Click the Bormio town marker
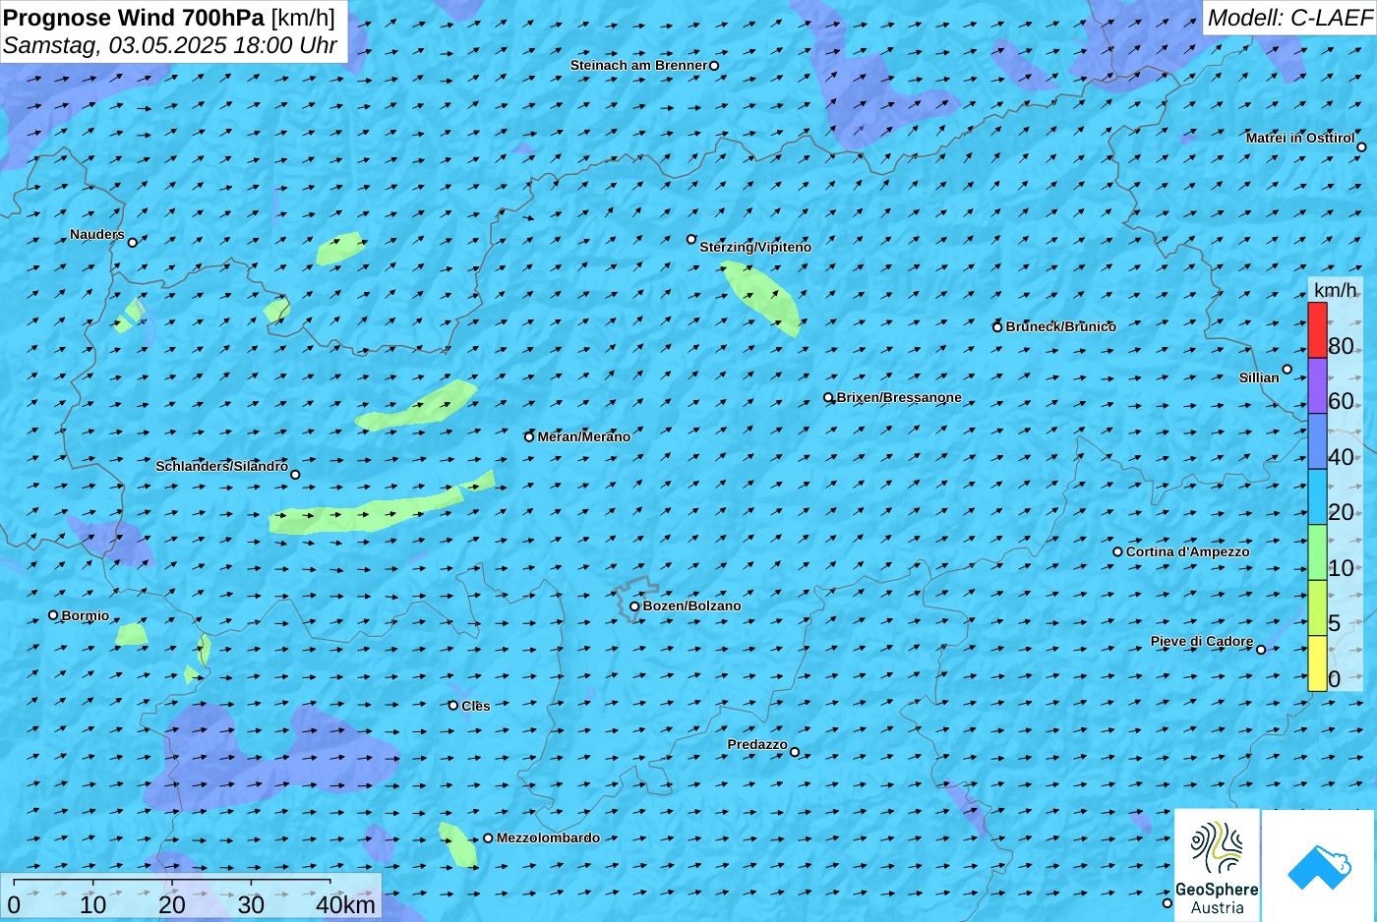Image resolution: width=1377 pixels, height=922 pixels. (x=53, y=615)
